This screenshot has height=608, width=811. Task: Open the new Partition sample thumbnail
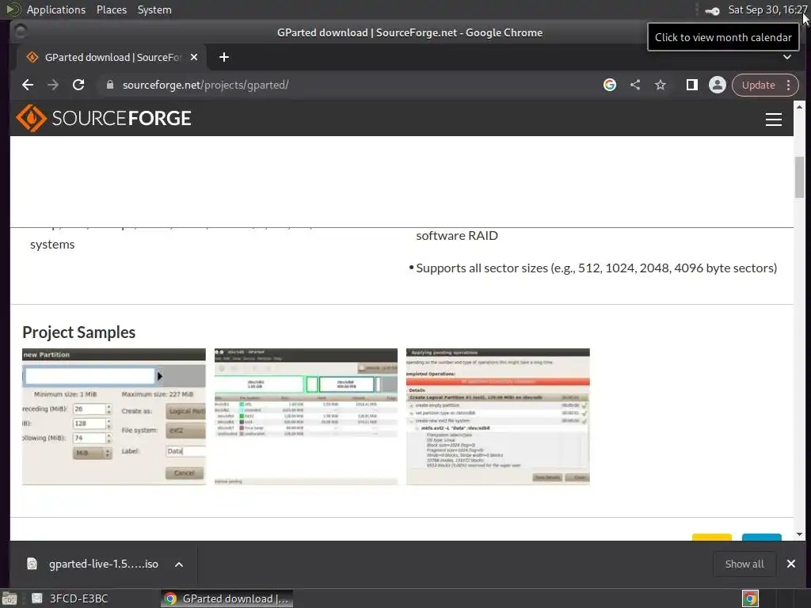(114, 416)
